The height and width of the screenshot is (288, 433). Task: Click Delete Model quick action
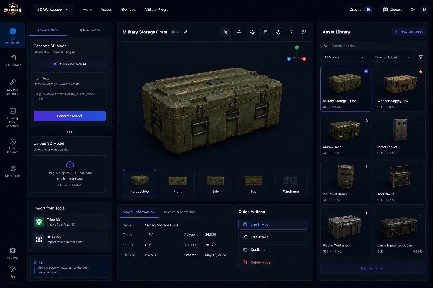(x=273, y=262)
